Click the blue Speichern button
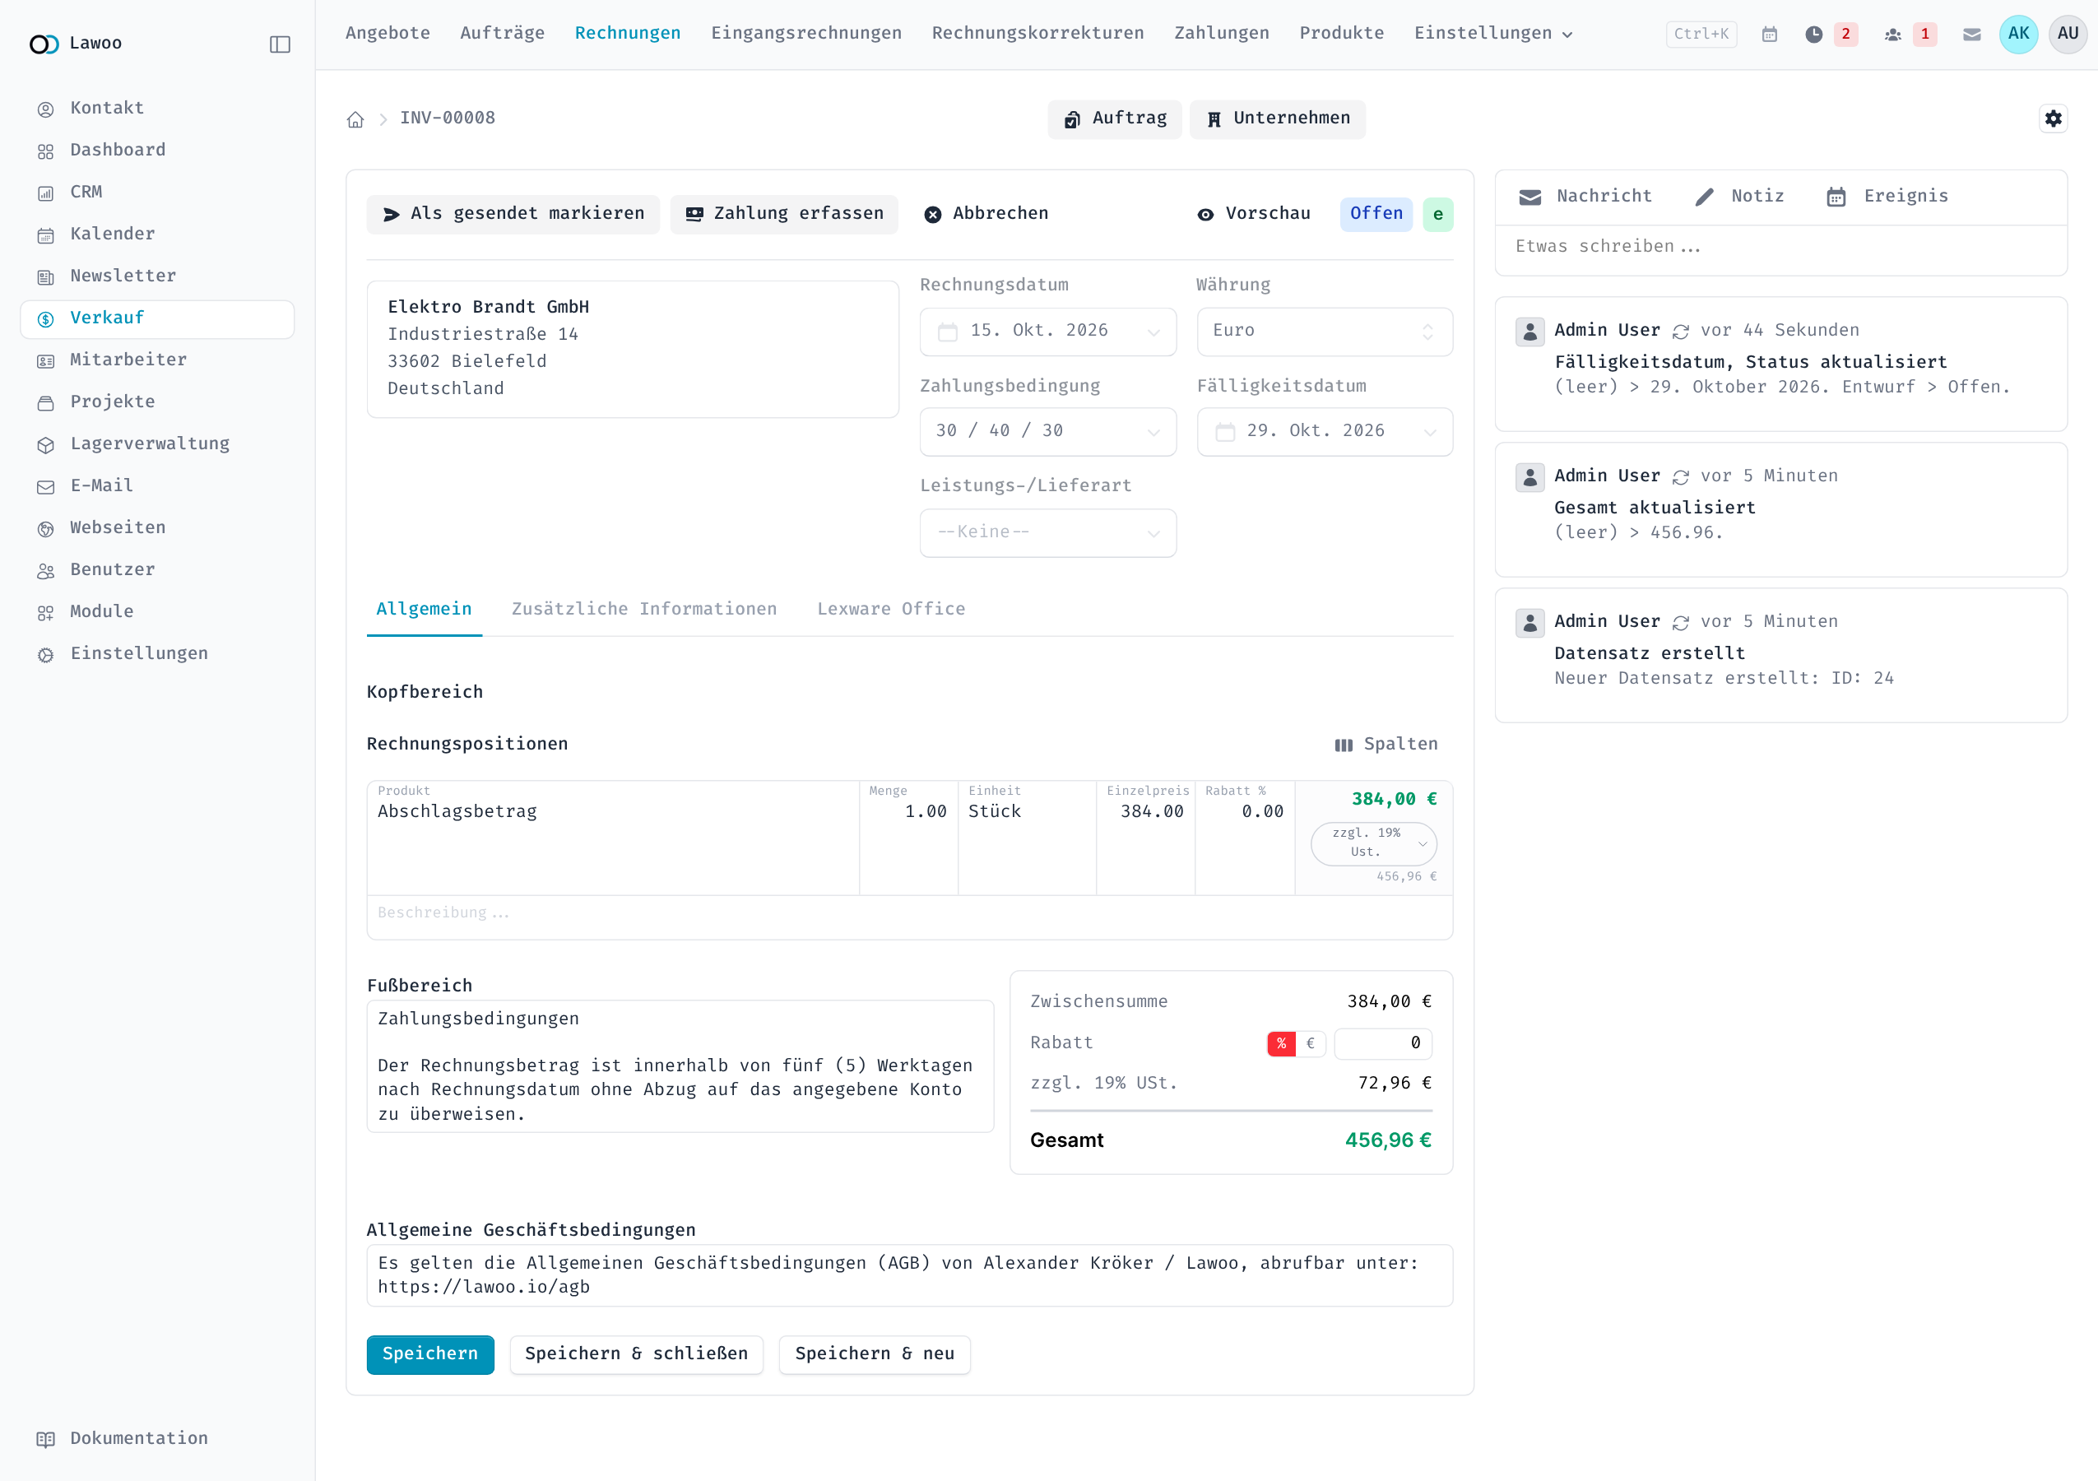The image size is (2098, 1481). [430, 1354]
